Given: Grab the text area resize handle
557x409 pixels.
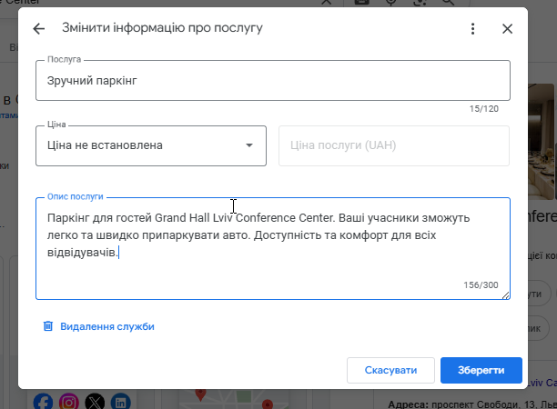Looking at the screenshot, I should point(506,295).
